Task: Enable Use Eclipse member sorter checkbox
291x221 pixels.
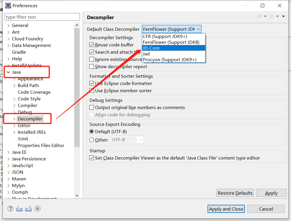Action: [92, 90]
